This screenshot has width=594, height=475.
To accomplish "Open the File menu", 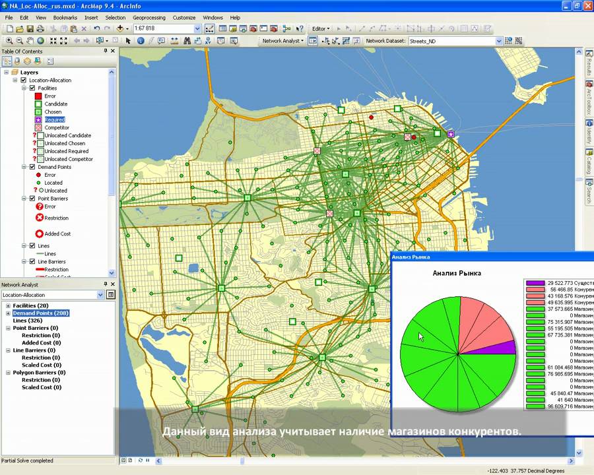I will click(x=9, y=17).
